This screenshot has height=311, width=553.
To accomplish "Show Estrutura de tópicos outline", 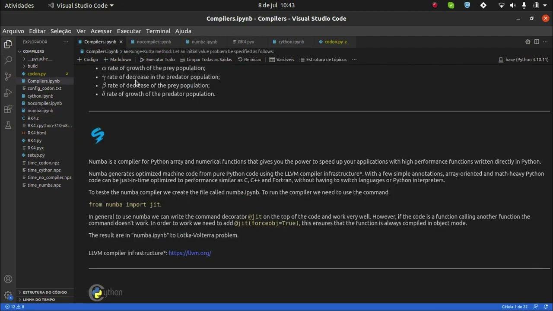I will point(323,60).
